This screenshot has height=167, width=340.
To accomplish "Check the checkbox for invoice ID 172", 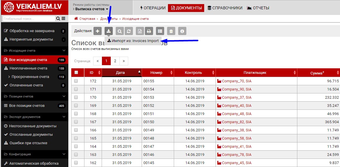I will tap(76, 81).
